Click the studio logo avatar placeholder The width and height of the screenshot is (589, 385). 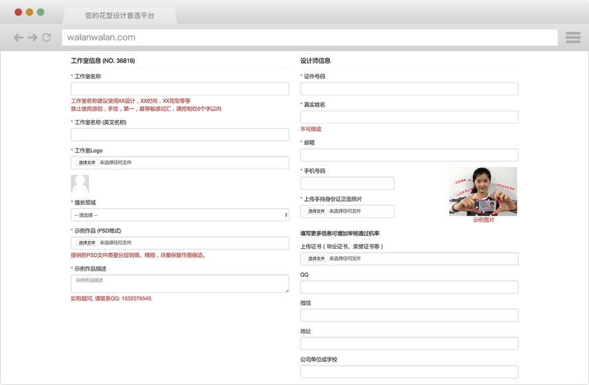80,184
